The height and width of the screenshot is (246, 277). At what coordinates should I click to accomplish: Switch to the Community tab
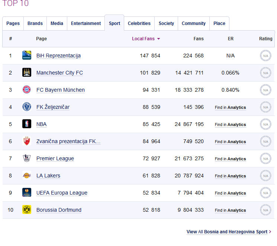(x=193, y=23)
